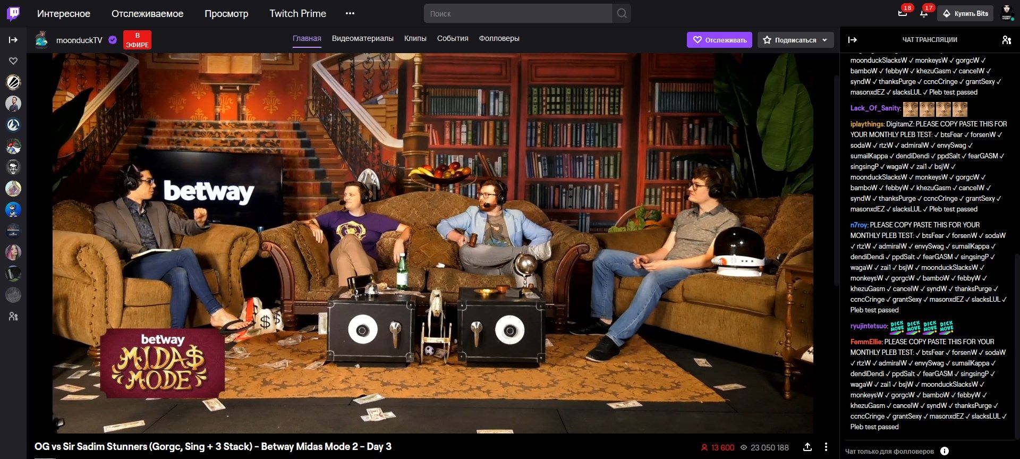Screen dimensions: 1020x459
Task: Click username ryujintetsuo in chat
Action: point(869,326)
